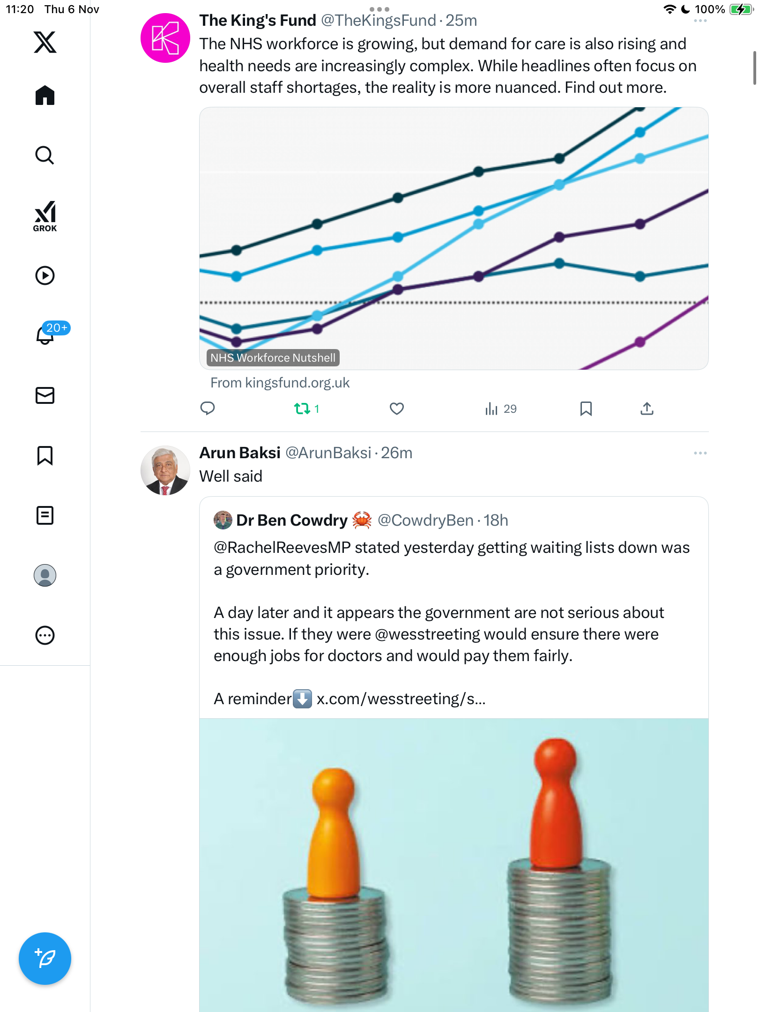The height and width of the screenshot is (1012, 759).
Task: Open the Home feed
Action: 45,96
